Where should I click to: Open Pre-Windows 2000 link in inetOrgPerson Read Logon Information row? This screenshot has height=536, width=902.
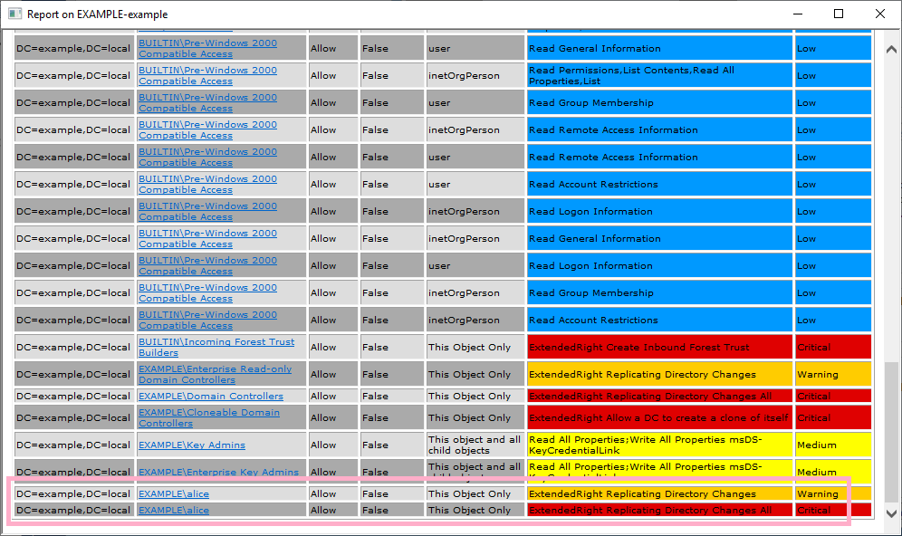click(x=207, y=212)
